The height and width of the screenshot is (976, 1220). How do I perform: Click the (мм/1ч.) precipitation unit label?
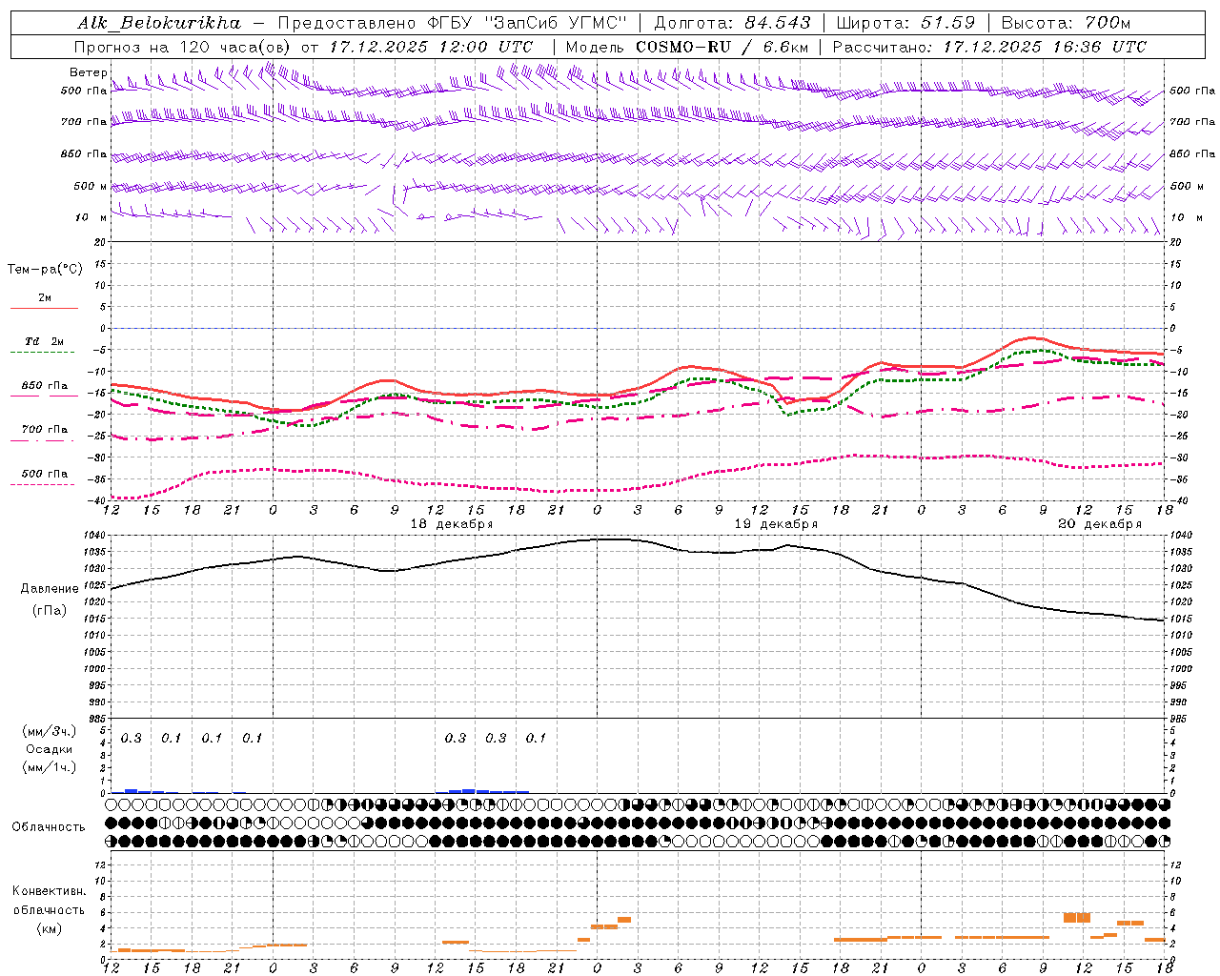[50, 767]
